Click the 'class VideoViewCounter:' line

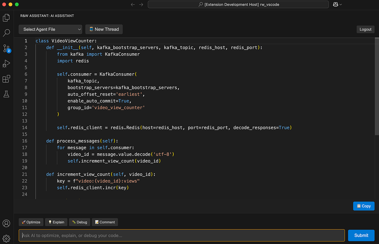pyautogui.click(x=66, y=41)
